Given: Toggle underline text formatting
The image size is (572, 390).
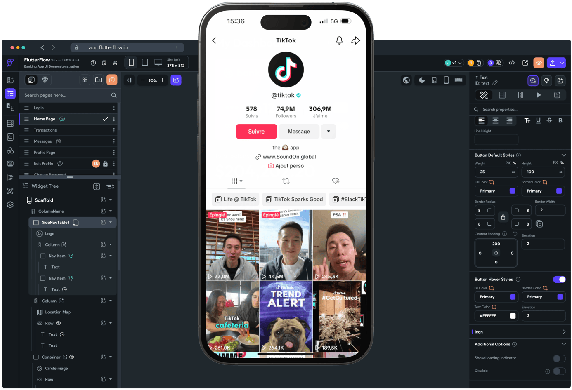Looking at the screenshot, I should tap(538, 120).
